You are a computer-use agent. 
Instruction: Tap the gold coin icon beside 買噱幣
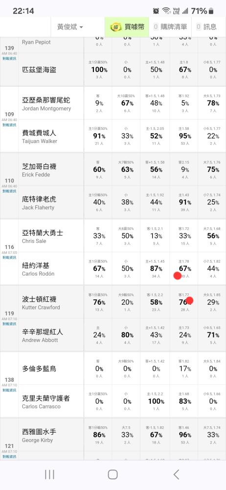coord(116,27)
